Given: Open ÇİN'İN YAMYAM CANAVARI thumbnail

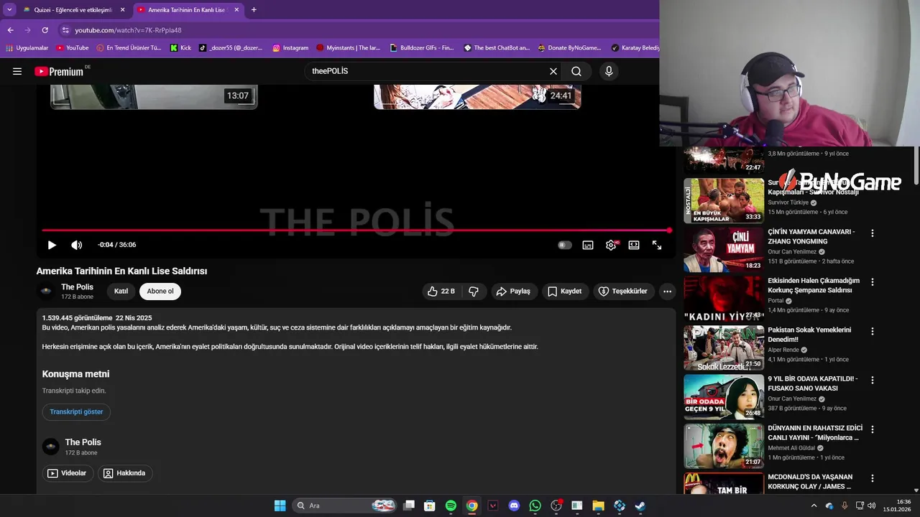Looking at the screenshot, I should (724, 250).
